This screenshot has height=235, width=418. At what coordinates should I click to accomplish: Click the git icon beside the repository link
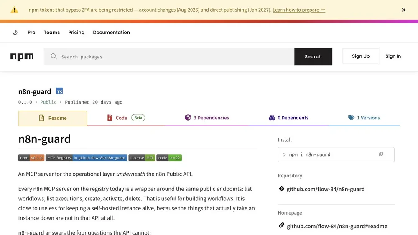click(x=281, y=189)
